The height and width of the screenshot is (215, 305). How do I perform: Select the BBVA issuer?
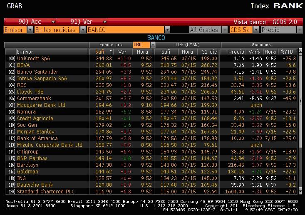[23, 65]
